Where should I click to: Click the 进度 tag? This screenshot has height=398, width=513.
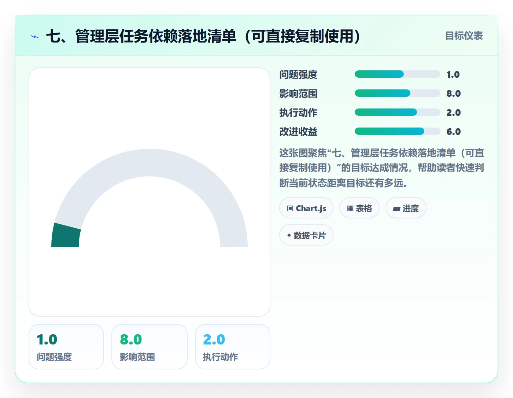(406, 208)
